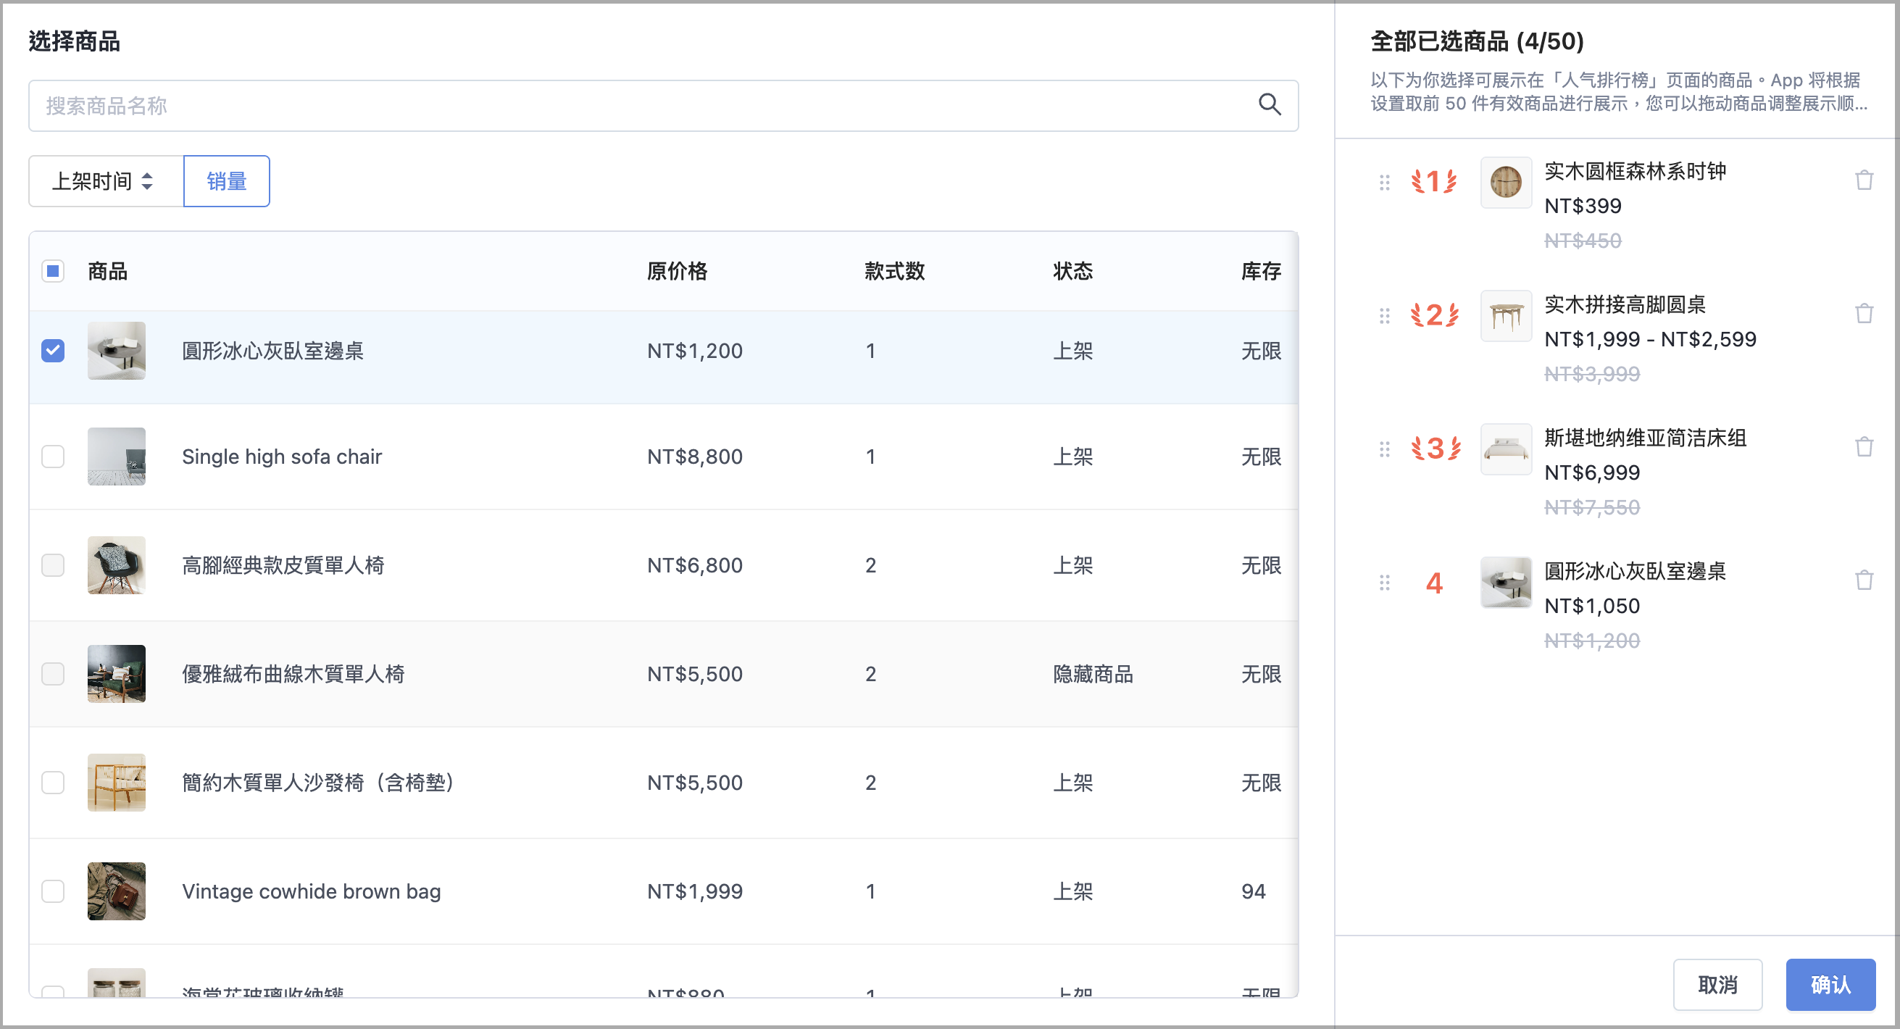Focus the 搜索商品名称 search field
This screenshot has width=1900, height=1029.
(x=663, y=106)
